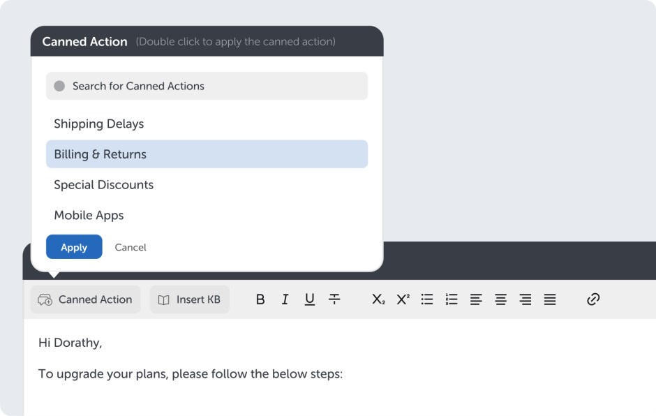656x416 pixels.
Task: Cancel the canned action popup
Action: 131,247
